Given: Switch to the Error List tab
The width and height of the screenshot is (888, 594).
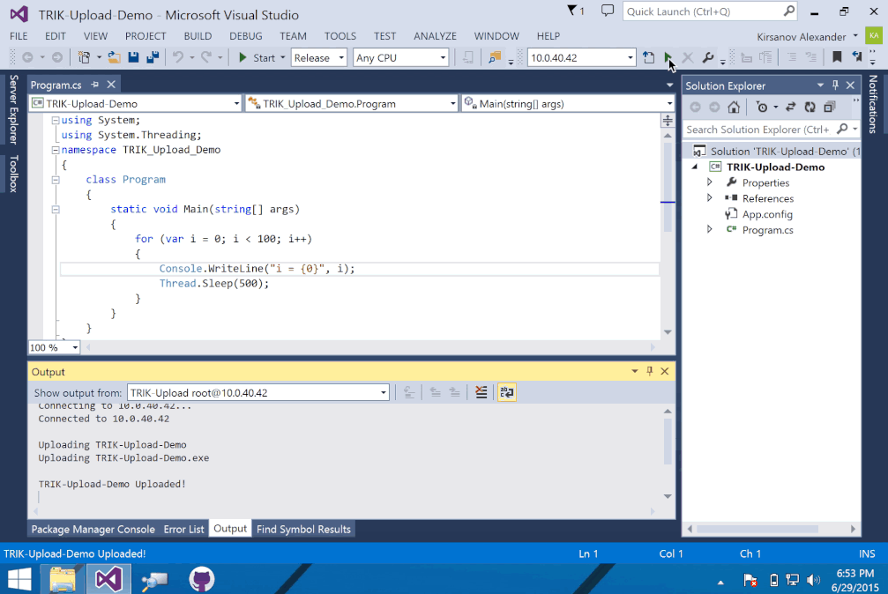Looking at the screenshot, I should click(x=183, y=529).
